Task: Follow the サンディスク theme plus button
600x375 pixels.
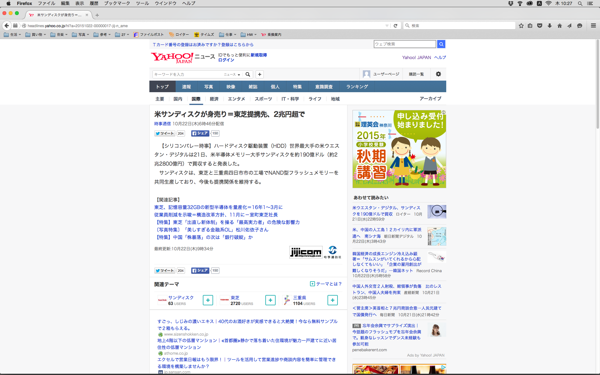Action: [x=208, y=300]
